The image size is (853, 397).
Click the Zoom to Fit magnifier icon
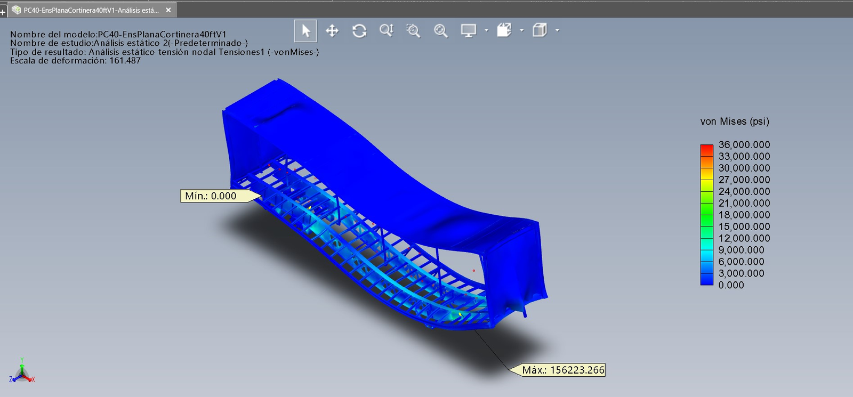click(x=441, y=31)
